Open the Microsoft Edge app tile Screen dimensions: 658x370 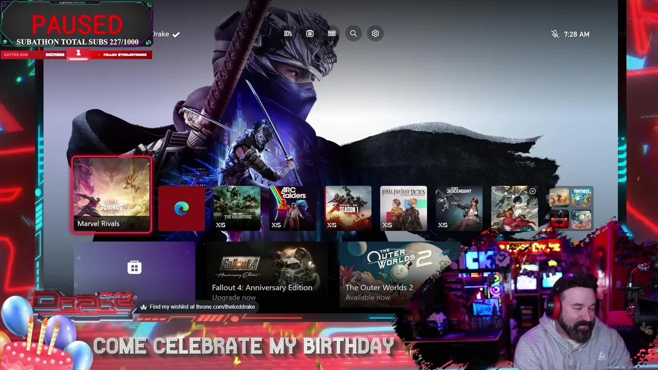coord(181,208)
